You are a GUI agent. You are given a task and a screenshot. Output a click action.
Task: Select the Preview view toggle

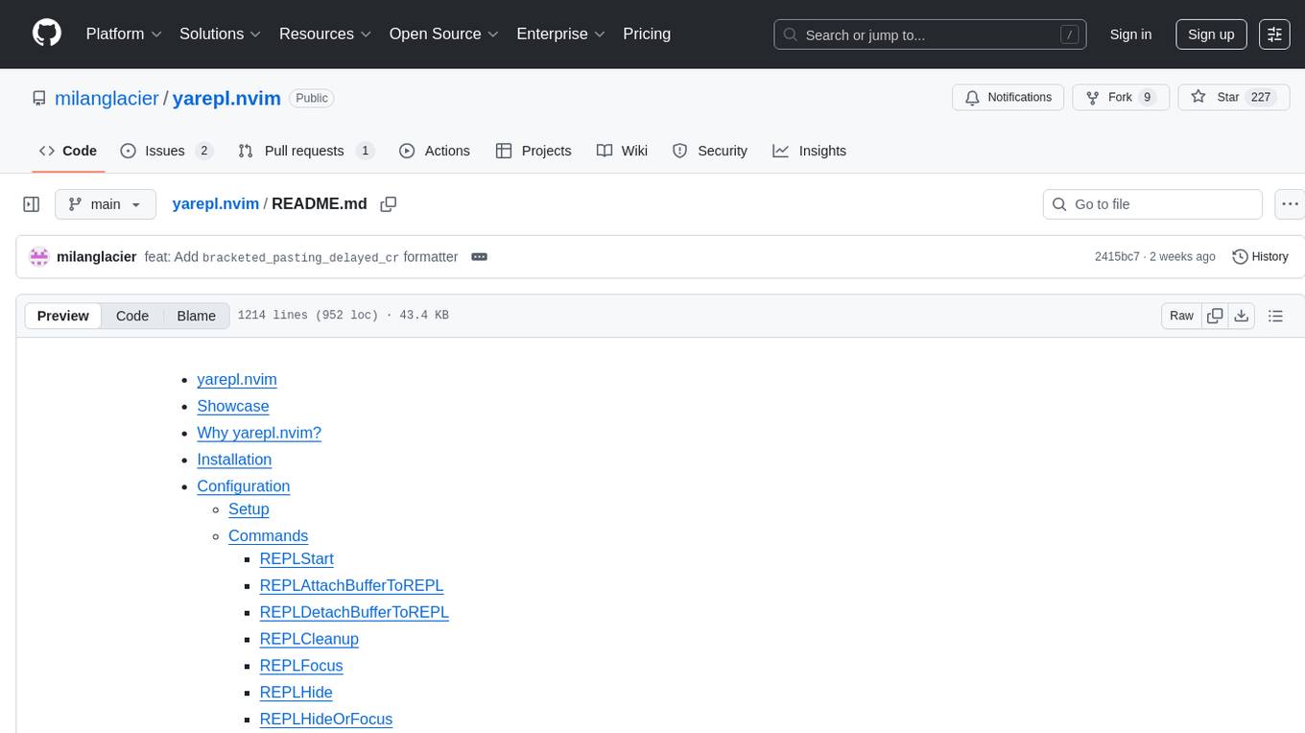pos(63,316)
